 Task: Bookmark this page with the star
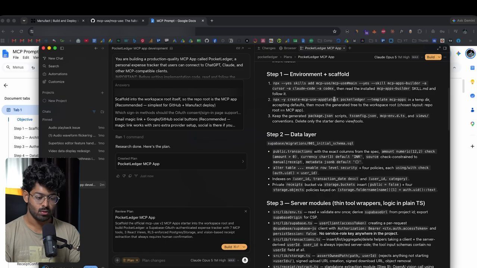coord(335,31)
